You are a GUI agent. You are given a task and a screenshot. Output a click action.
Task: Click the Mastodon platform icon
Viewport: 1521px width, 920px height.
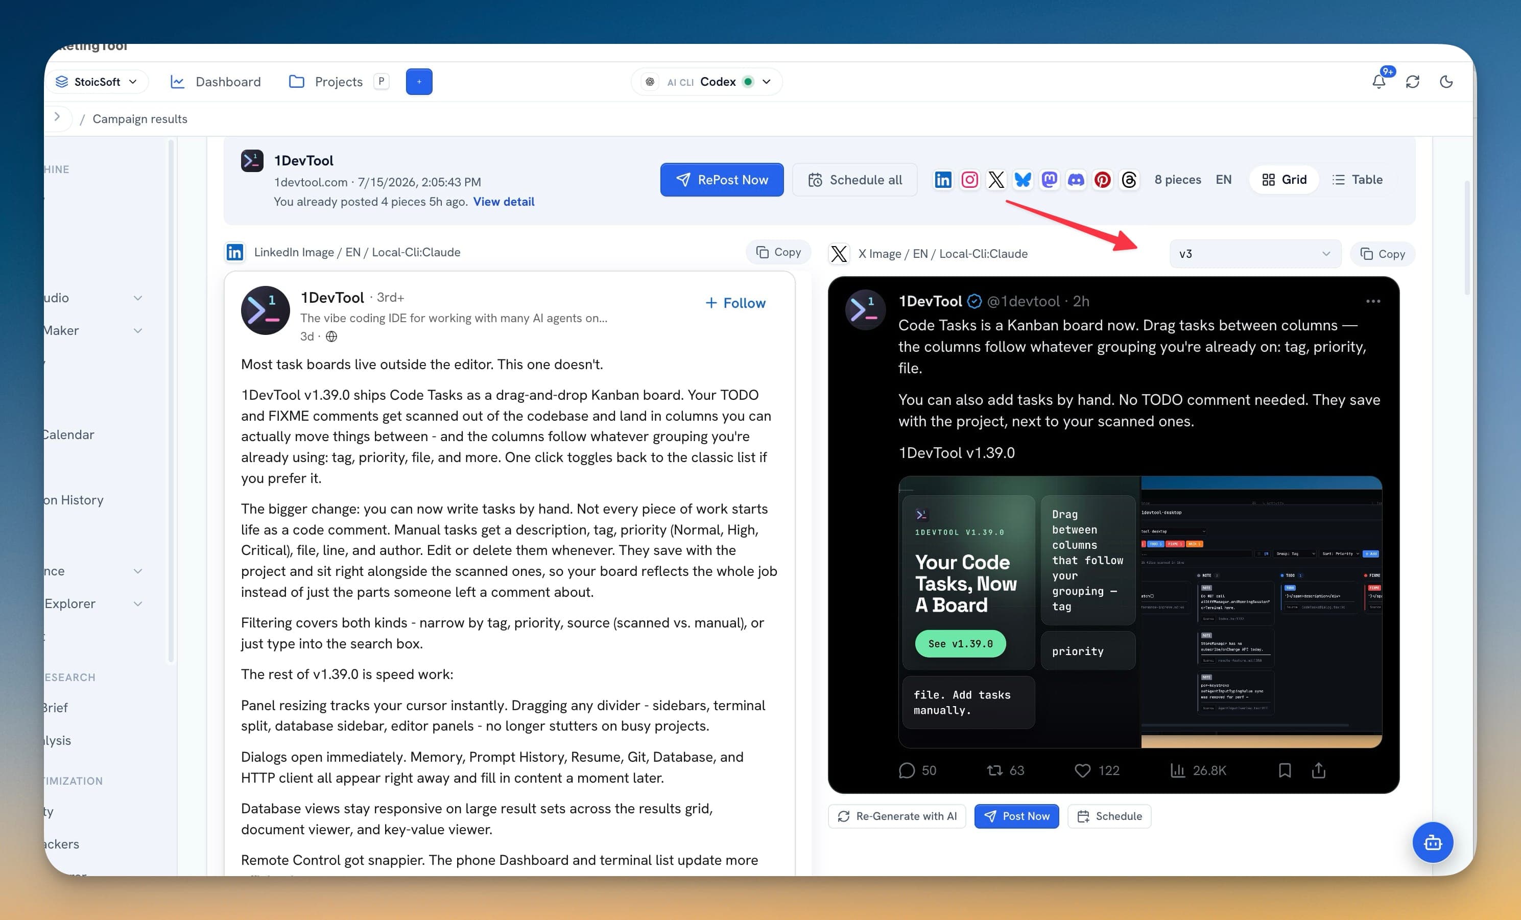pos(1049,180)
